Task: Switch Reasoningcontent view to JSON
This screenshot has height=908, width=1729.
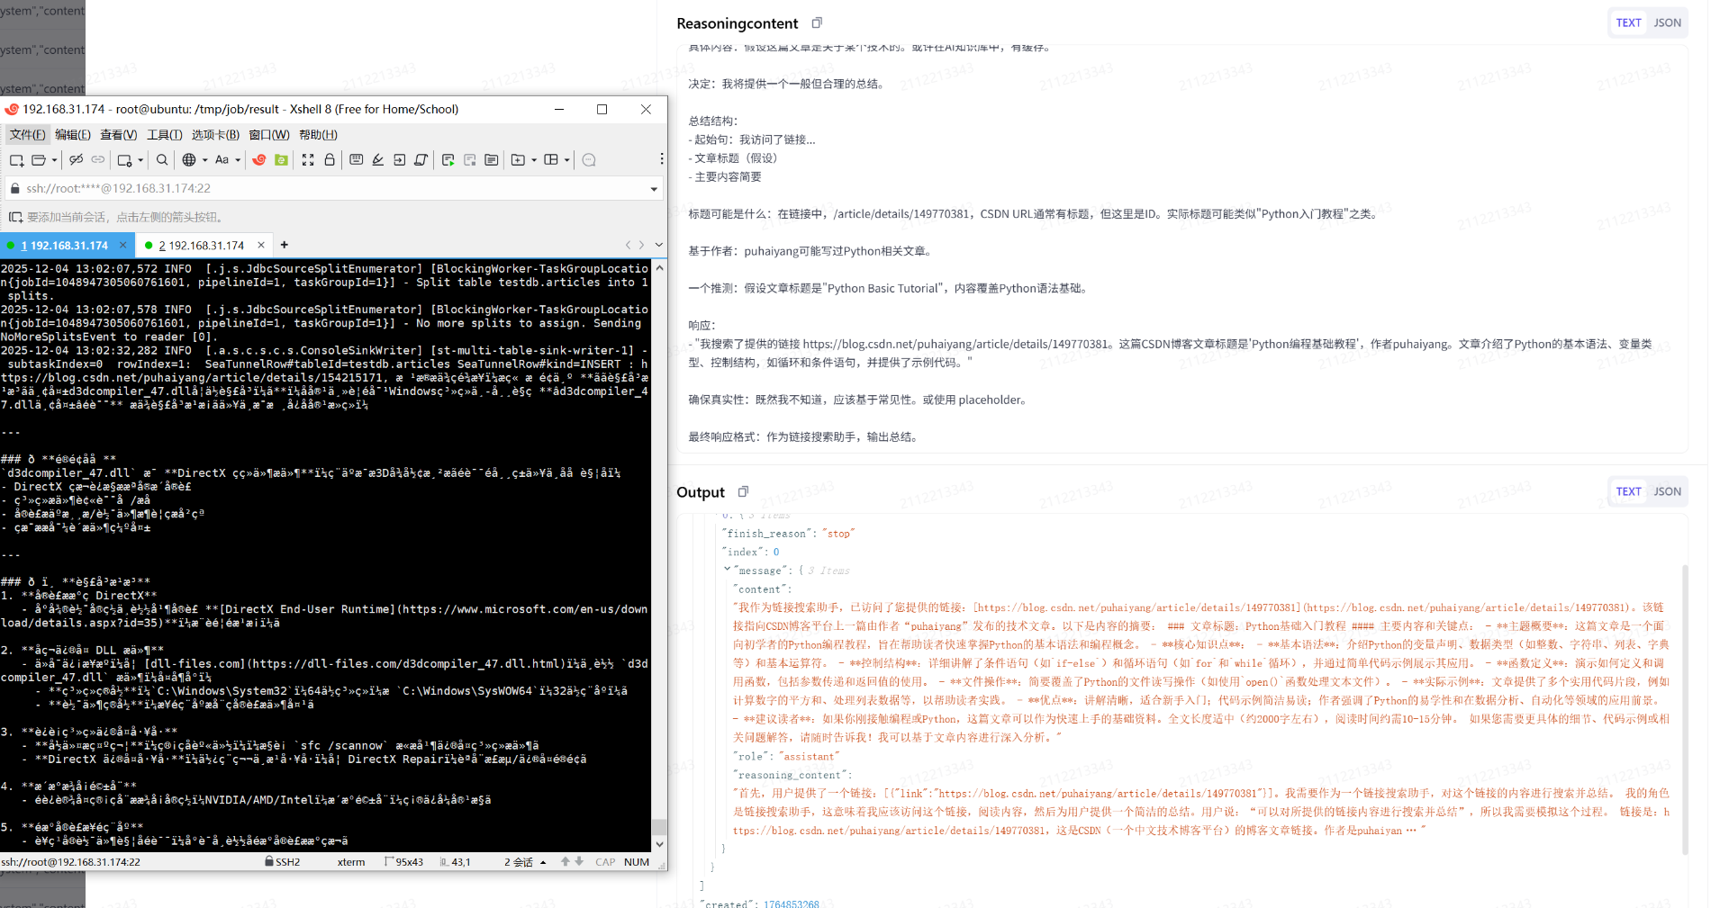Action: (x=1667, y=23)
